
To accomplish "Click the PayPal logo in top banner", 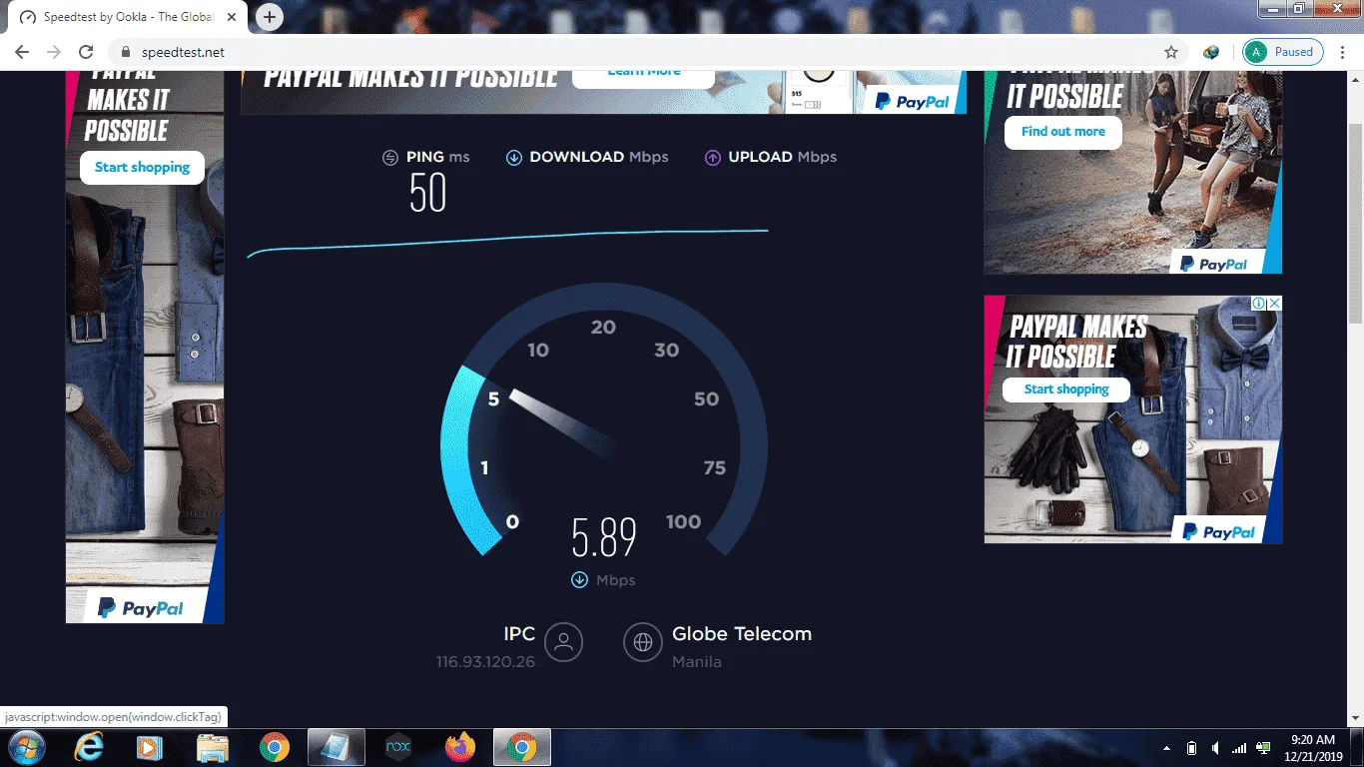I will click(x=913, y=101).
